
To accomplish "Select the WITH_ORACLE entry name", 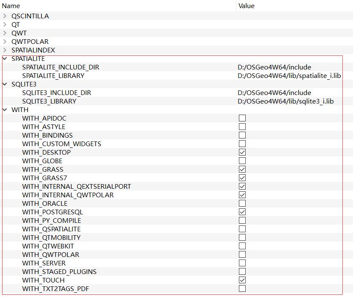I will (45, 204).
